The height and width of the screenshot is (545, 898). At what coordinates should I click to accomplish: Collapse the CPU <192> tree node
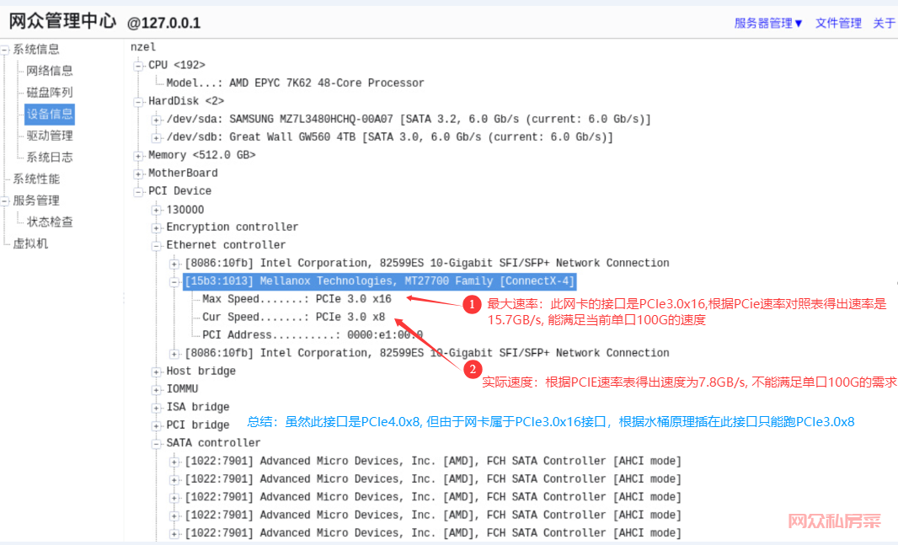tap(139, 65)
